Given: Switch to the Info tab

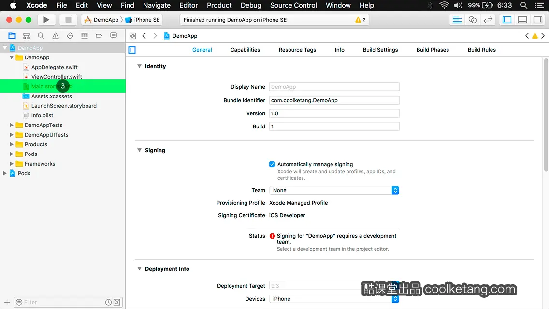Looking at the screenshot, I should (x=339, y=50).
